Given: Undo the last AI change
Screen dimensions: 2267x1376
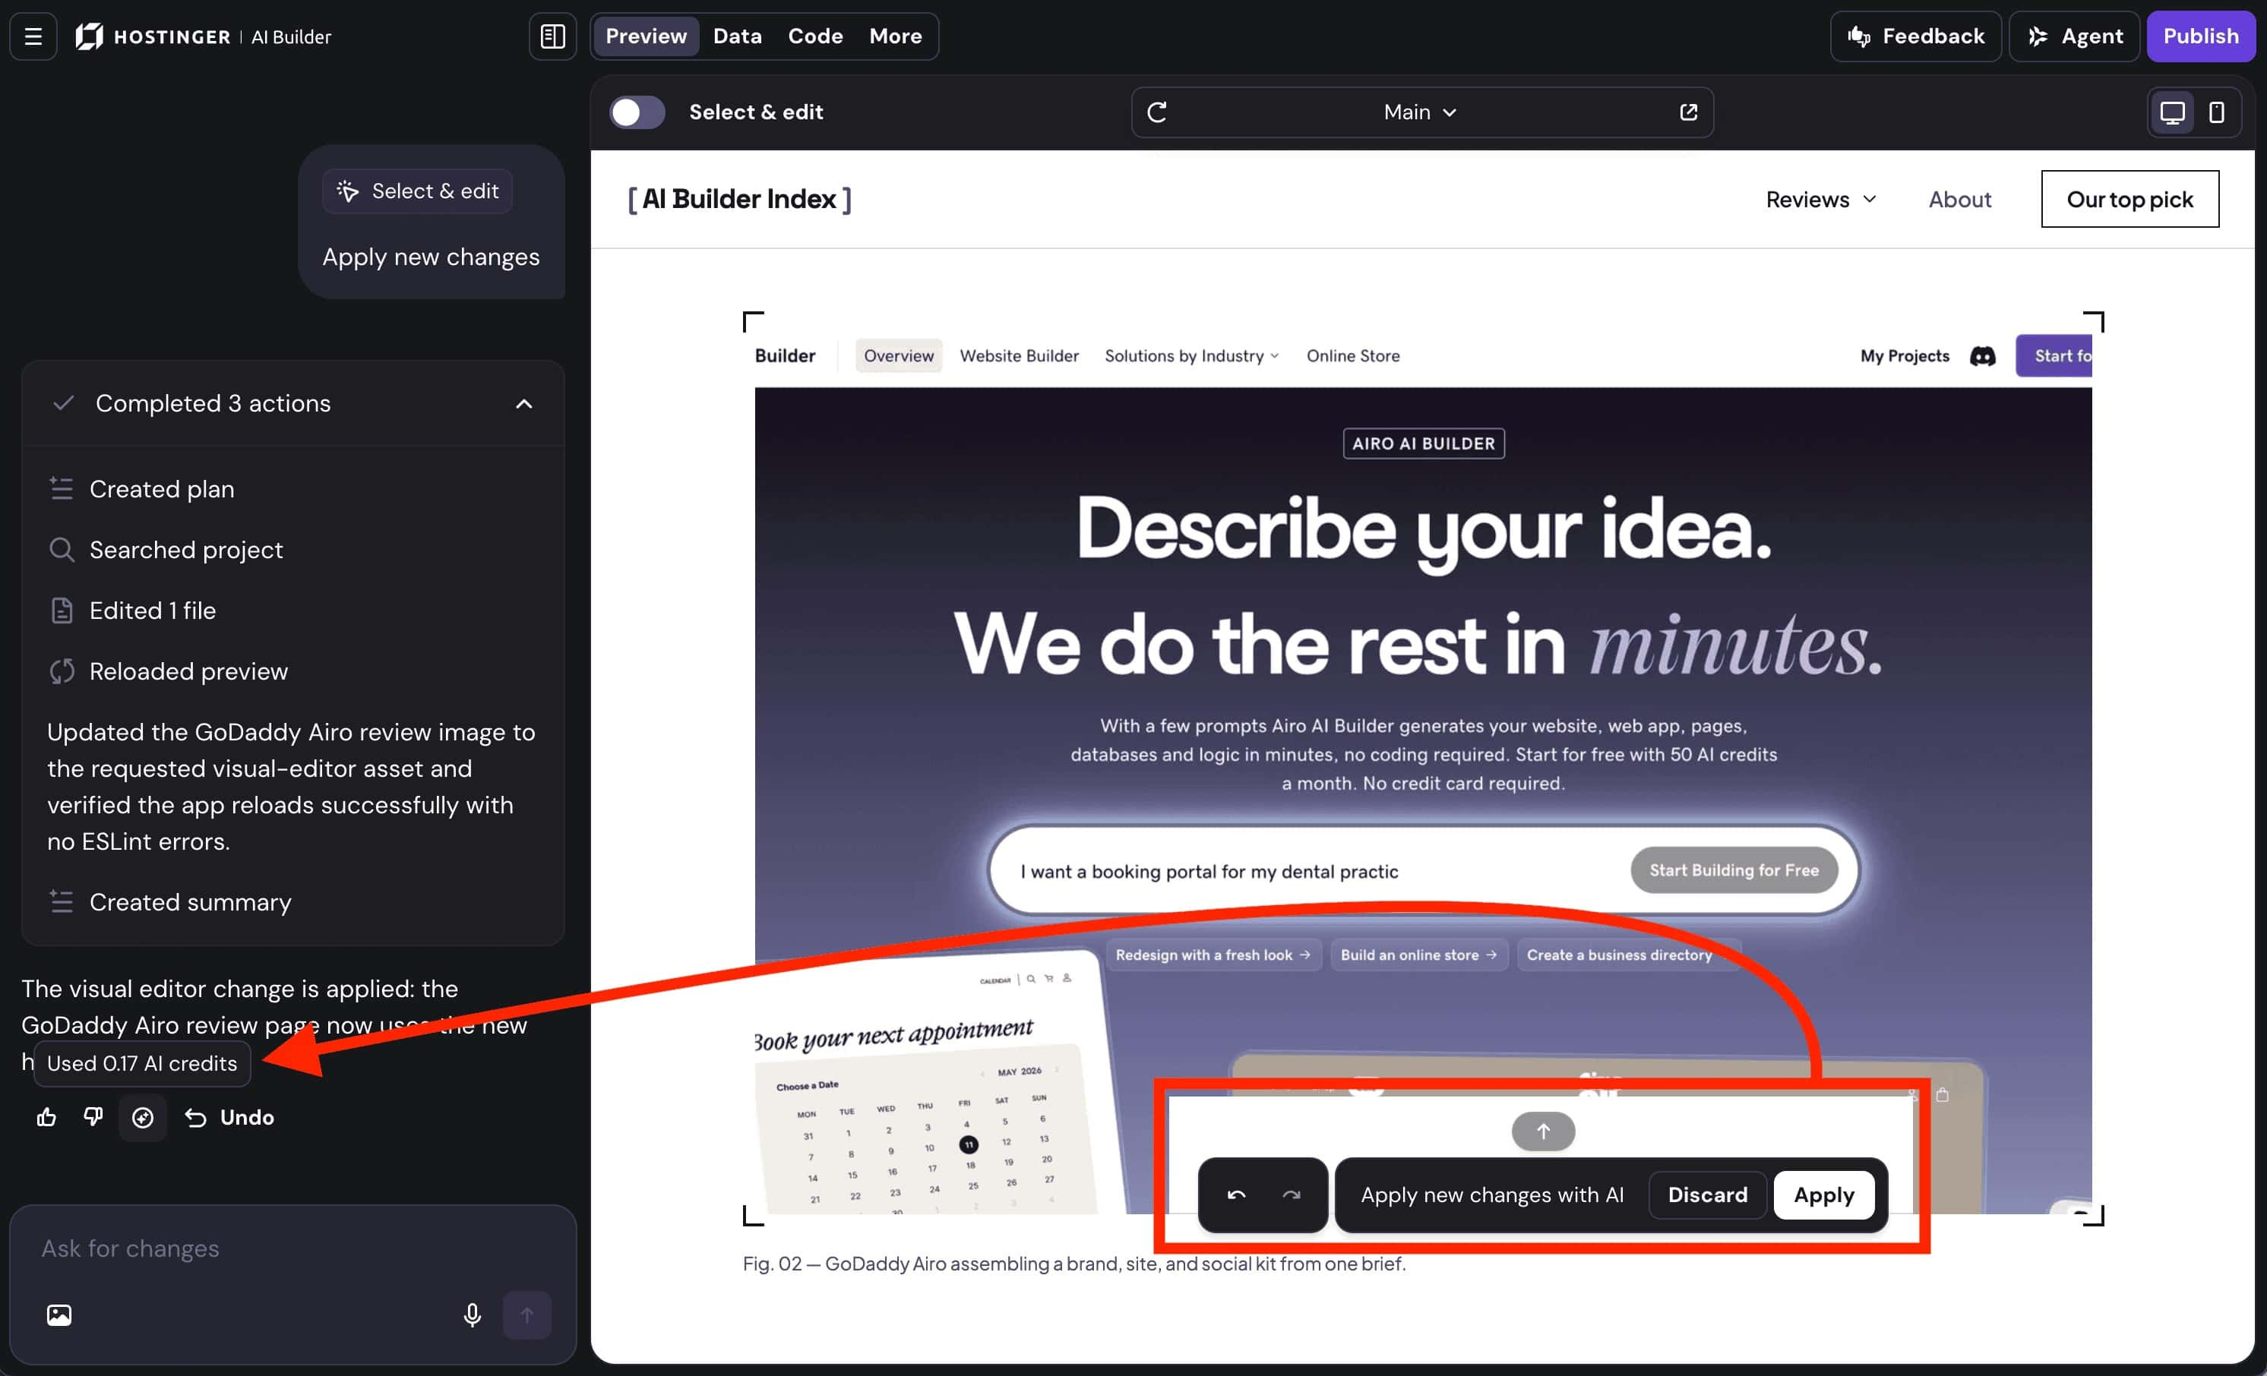Looking at the screenshot, I should [x=229, y=1116].
